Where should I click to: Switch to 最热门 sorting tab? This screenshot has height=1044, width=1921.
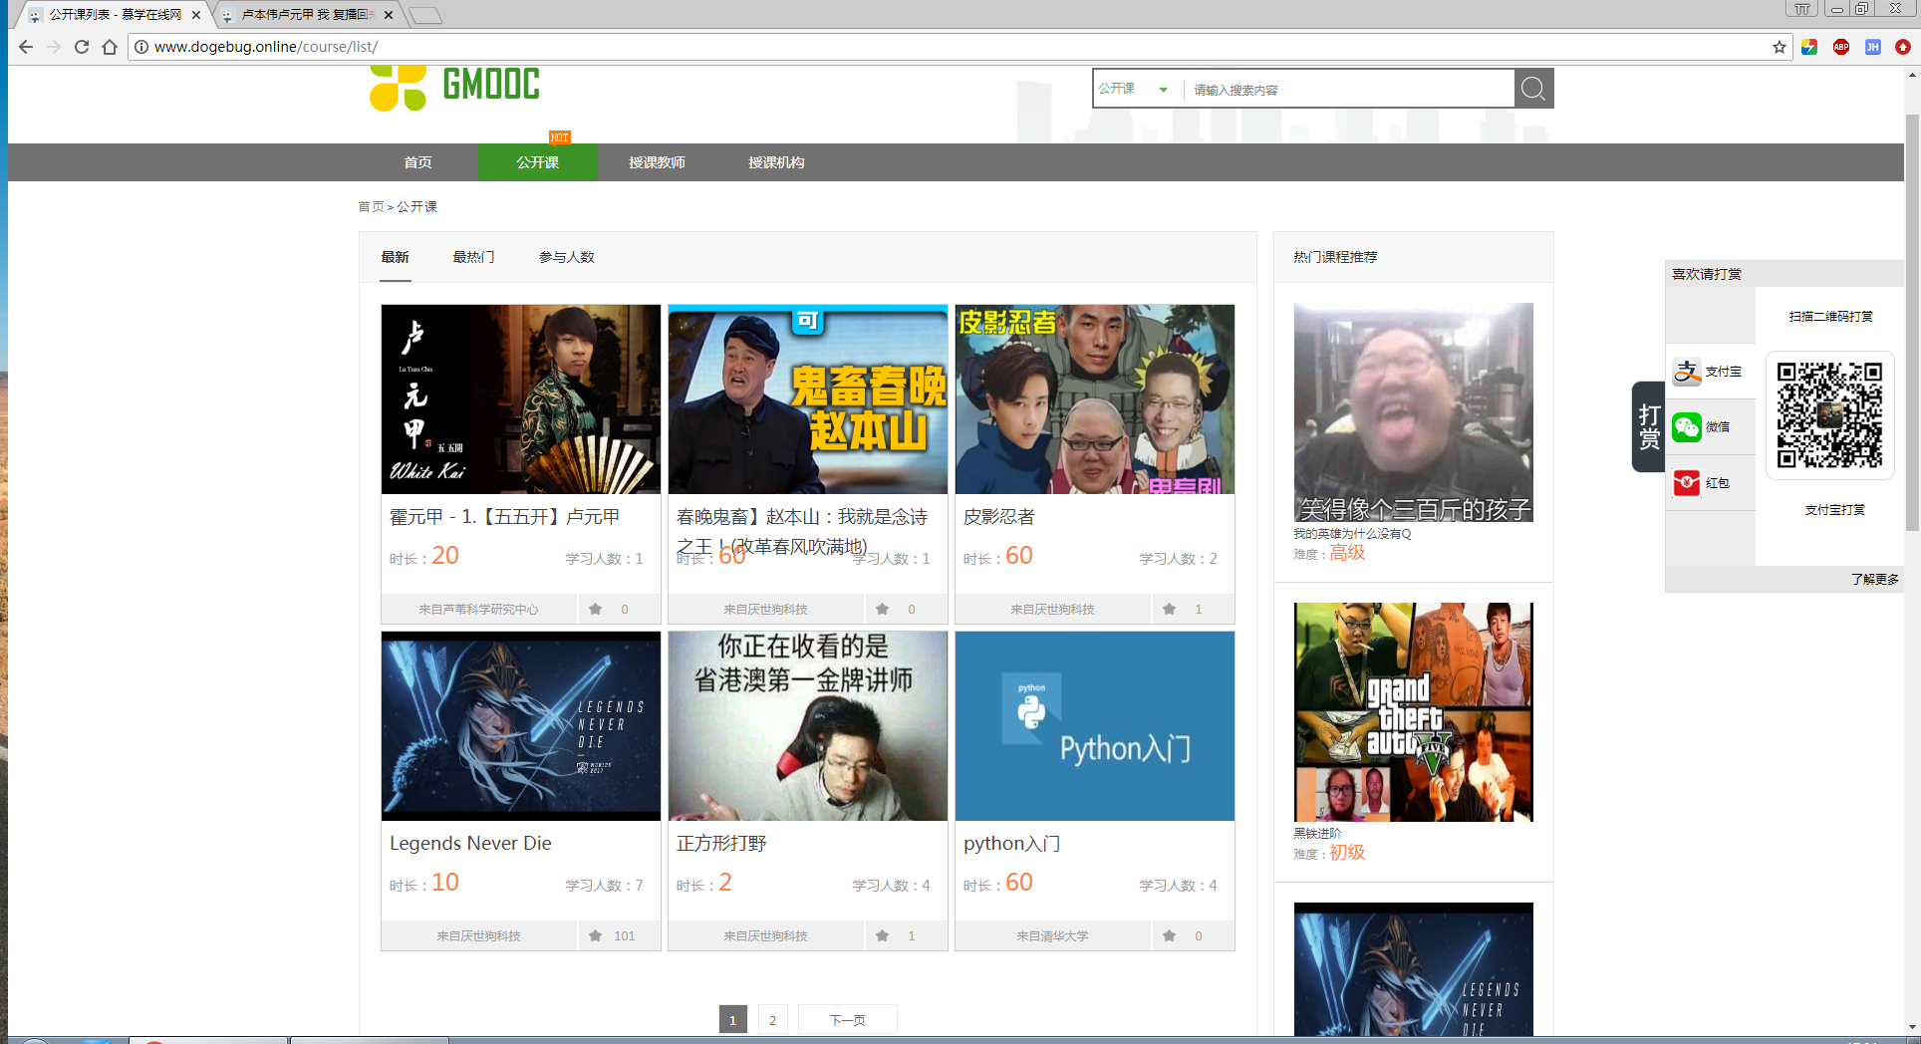click(473, 257)
